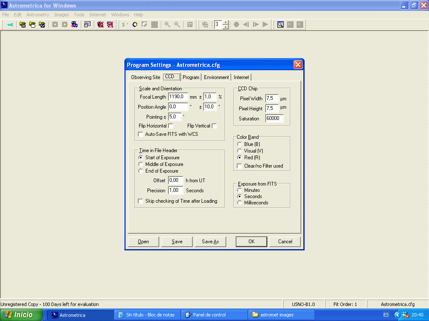Screen dimensions: 429x321
Task: Choose the Blue (B) color band
Action: click(239, 144)
